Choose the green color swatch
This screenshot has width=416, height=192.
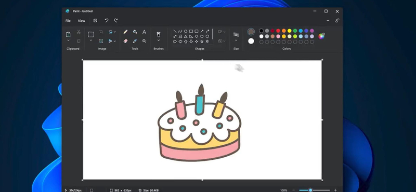[x=295, y=31]
